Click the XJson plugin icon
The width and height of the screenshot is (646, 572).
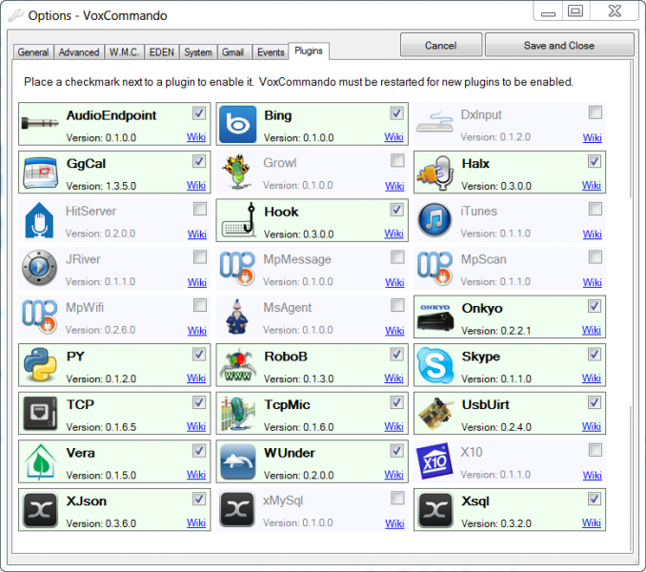pyautogui.click(x=40, y=510)
